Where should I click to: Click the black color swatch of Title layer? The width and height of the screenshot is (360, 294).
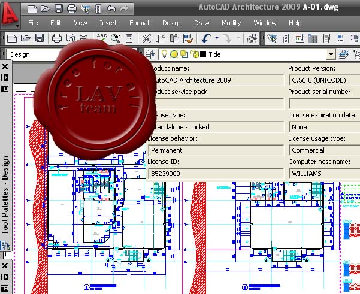pos(203,54)
